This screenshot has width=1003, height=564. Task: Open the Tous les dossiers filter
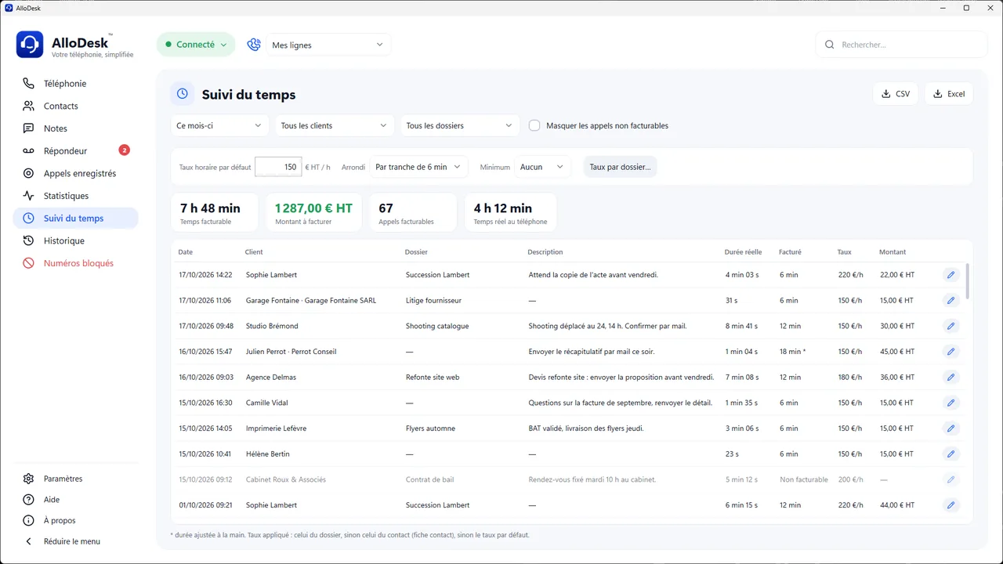460,125
